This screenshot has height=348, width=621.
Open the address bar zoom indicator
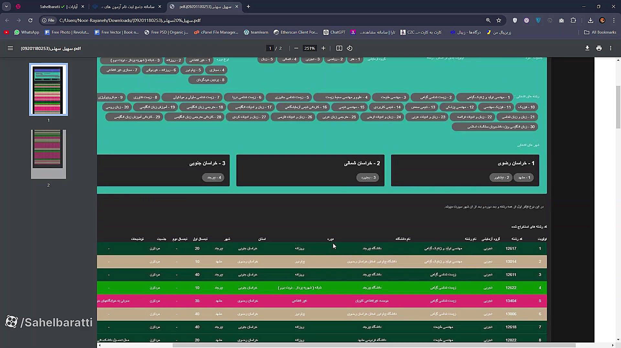pyautogui.click(x=488, y=20)
